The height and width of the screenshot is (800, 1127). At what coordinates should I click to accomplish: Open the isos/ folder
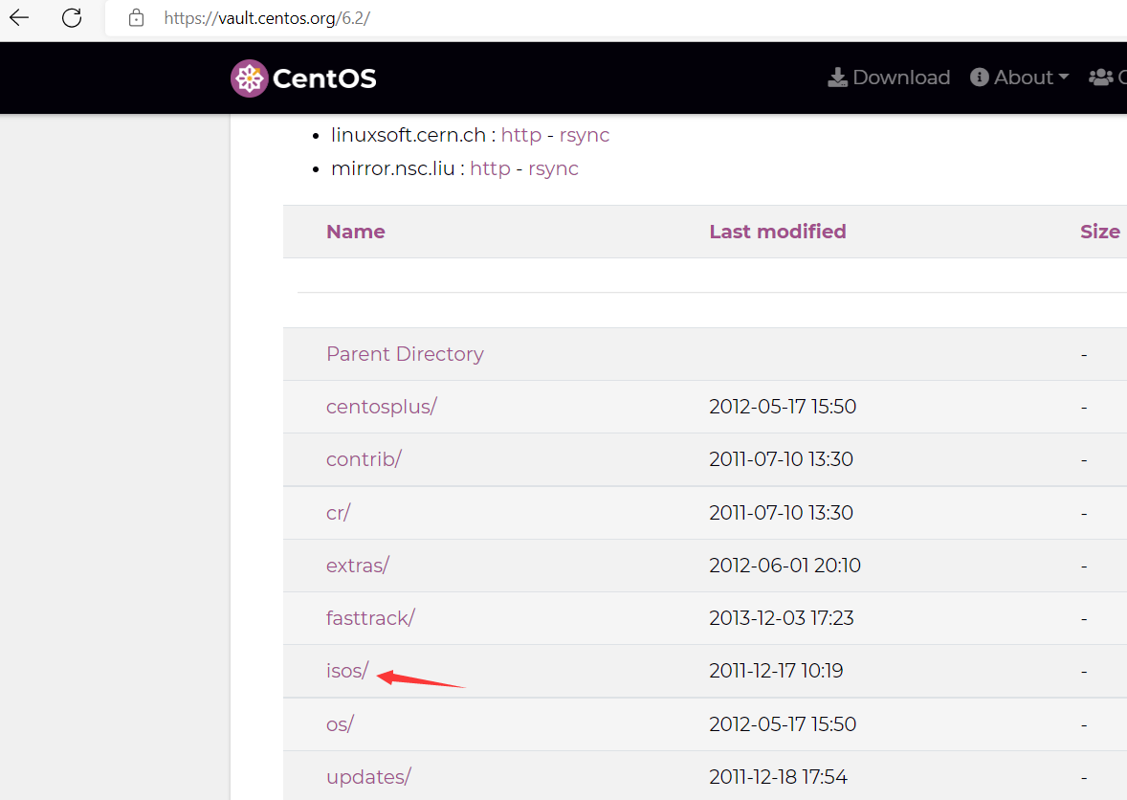[347, 671]
